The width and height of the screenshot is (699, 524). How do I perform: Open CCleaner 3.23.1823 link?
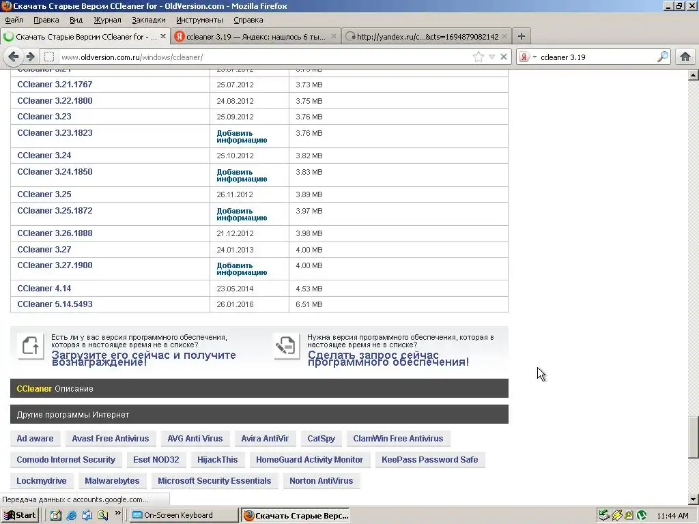tap(55, 133)
